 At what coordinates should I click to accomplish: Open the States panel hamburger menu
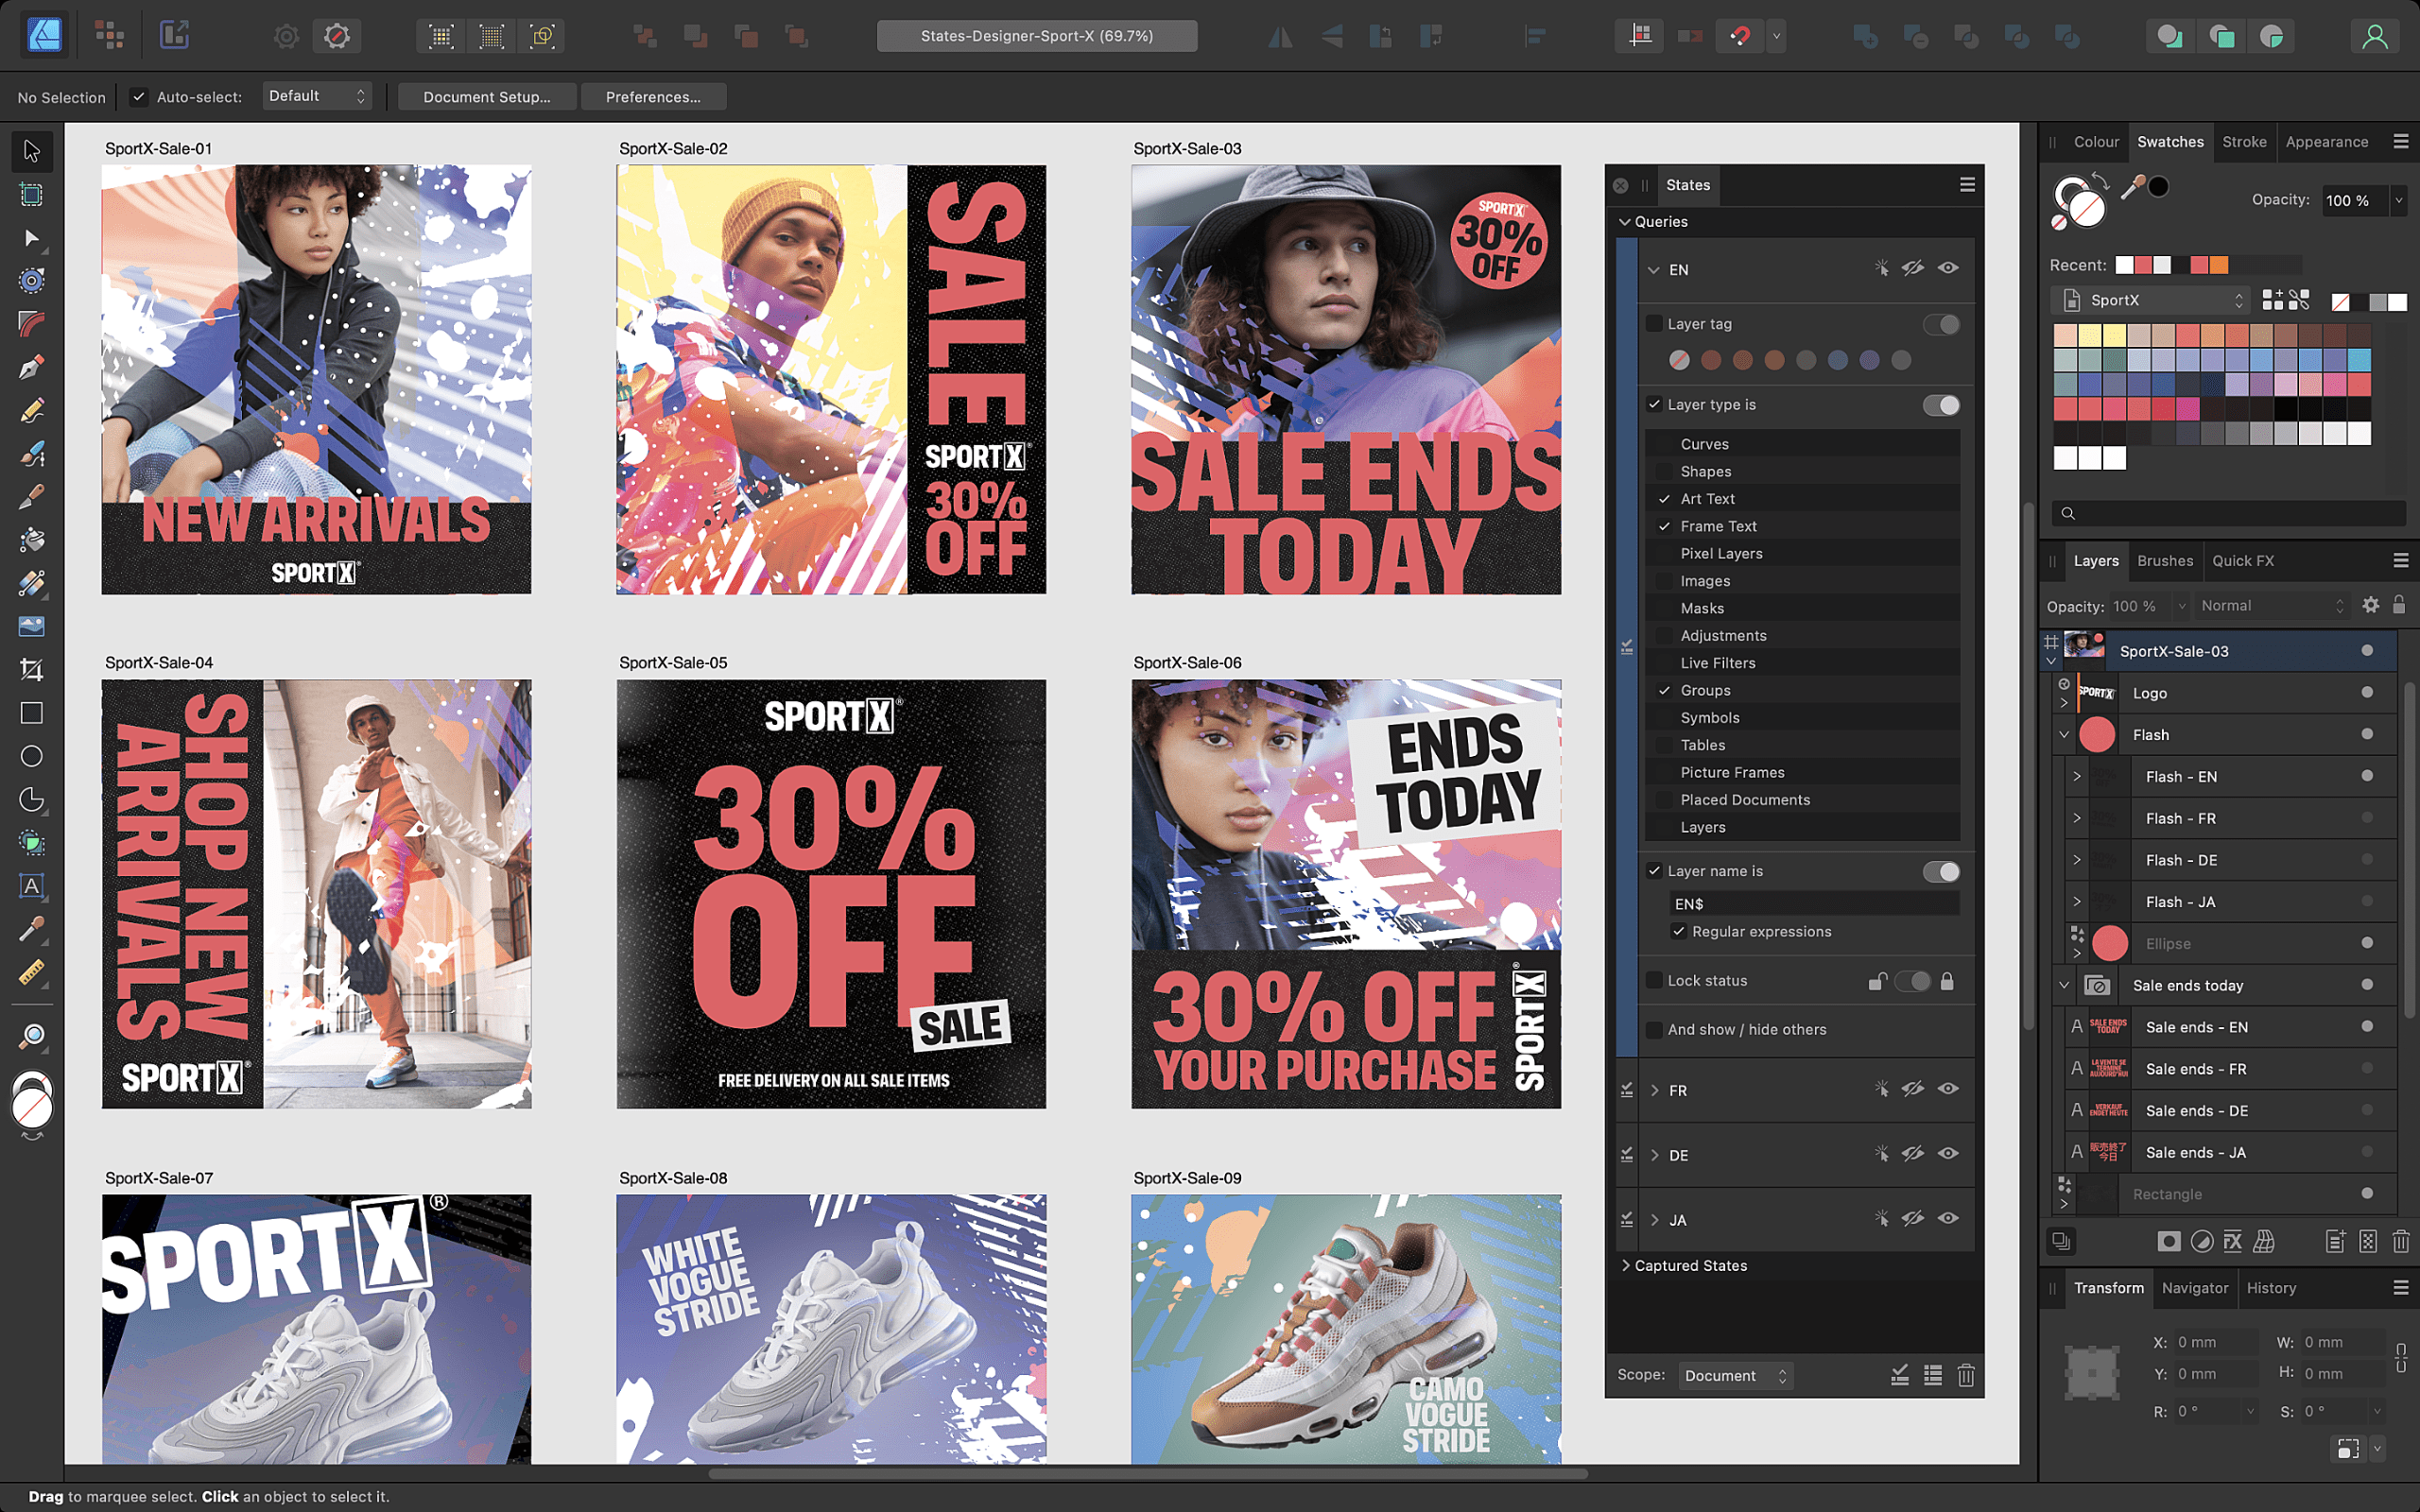point(1967,184)
